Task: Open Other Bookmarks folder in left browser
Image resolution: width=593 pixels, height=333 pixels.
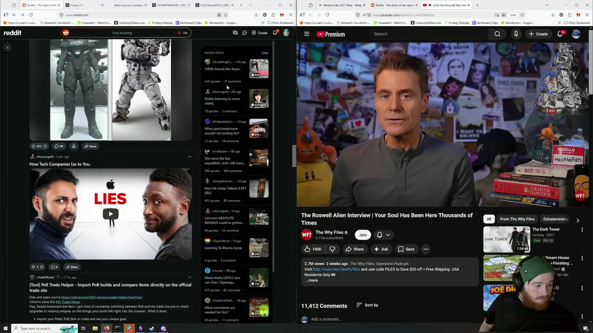Action: [x=281, y=23]
